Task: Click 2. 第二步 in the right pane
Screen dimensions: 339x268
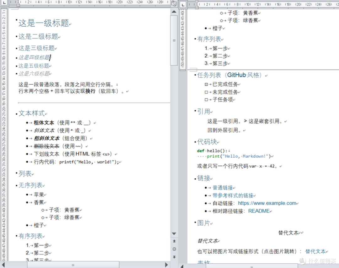Action: (x=216, y=56)
